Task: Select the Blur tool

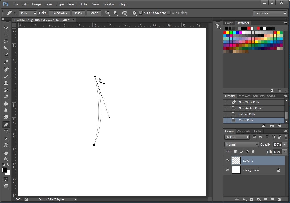Action: [6, 111]
